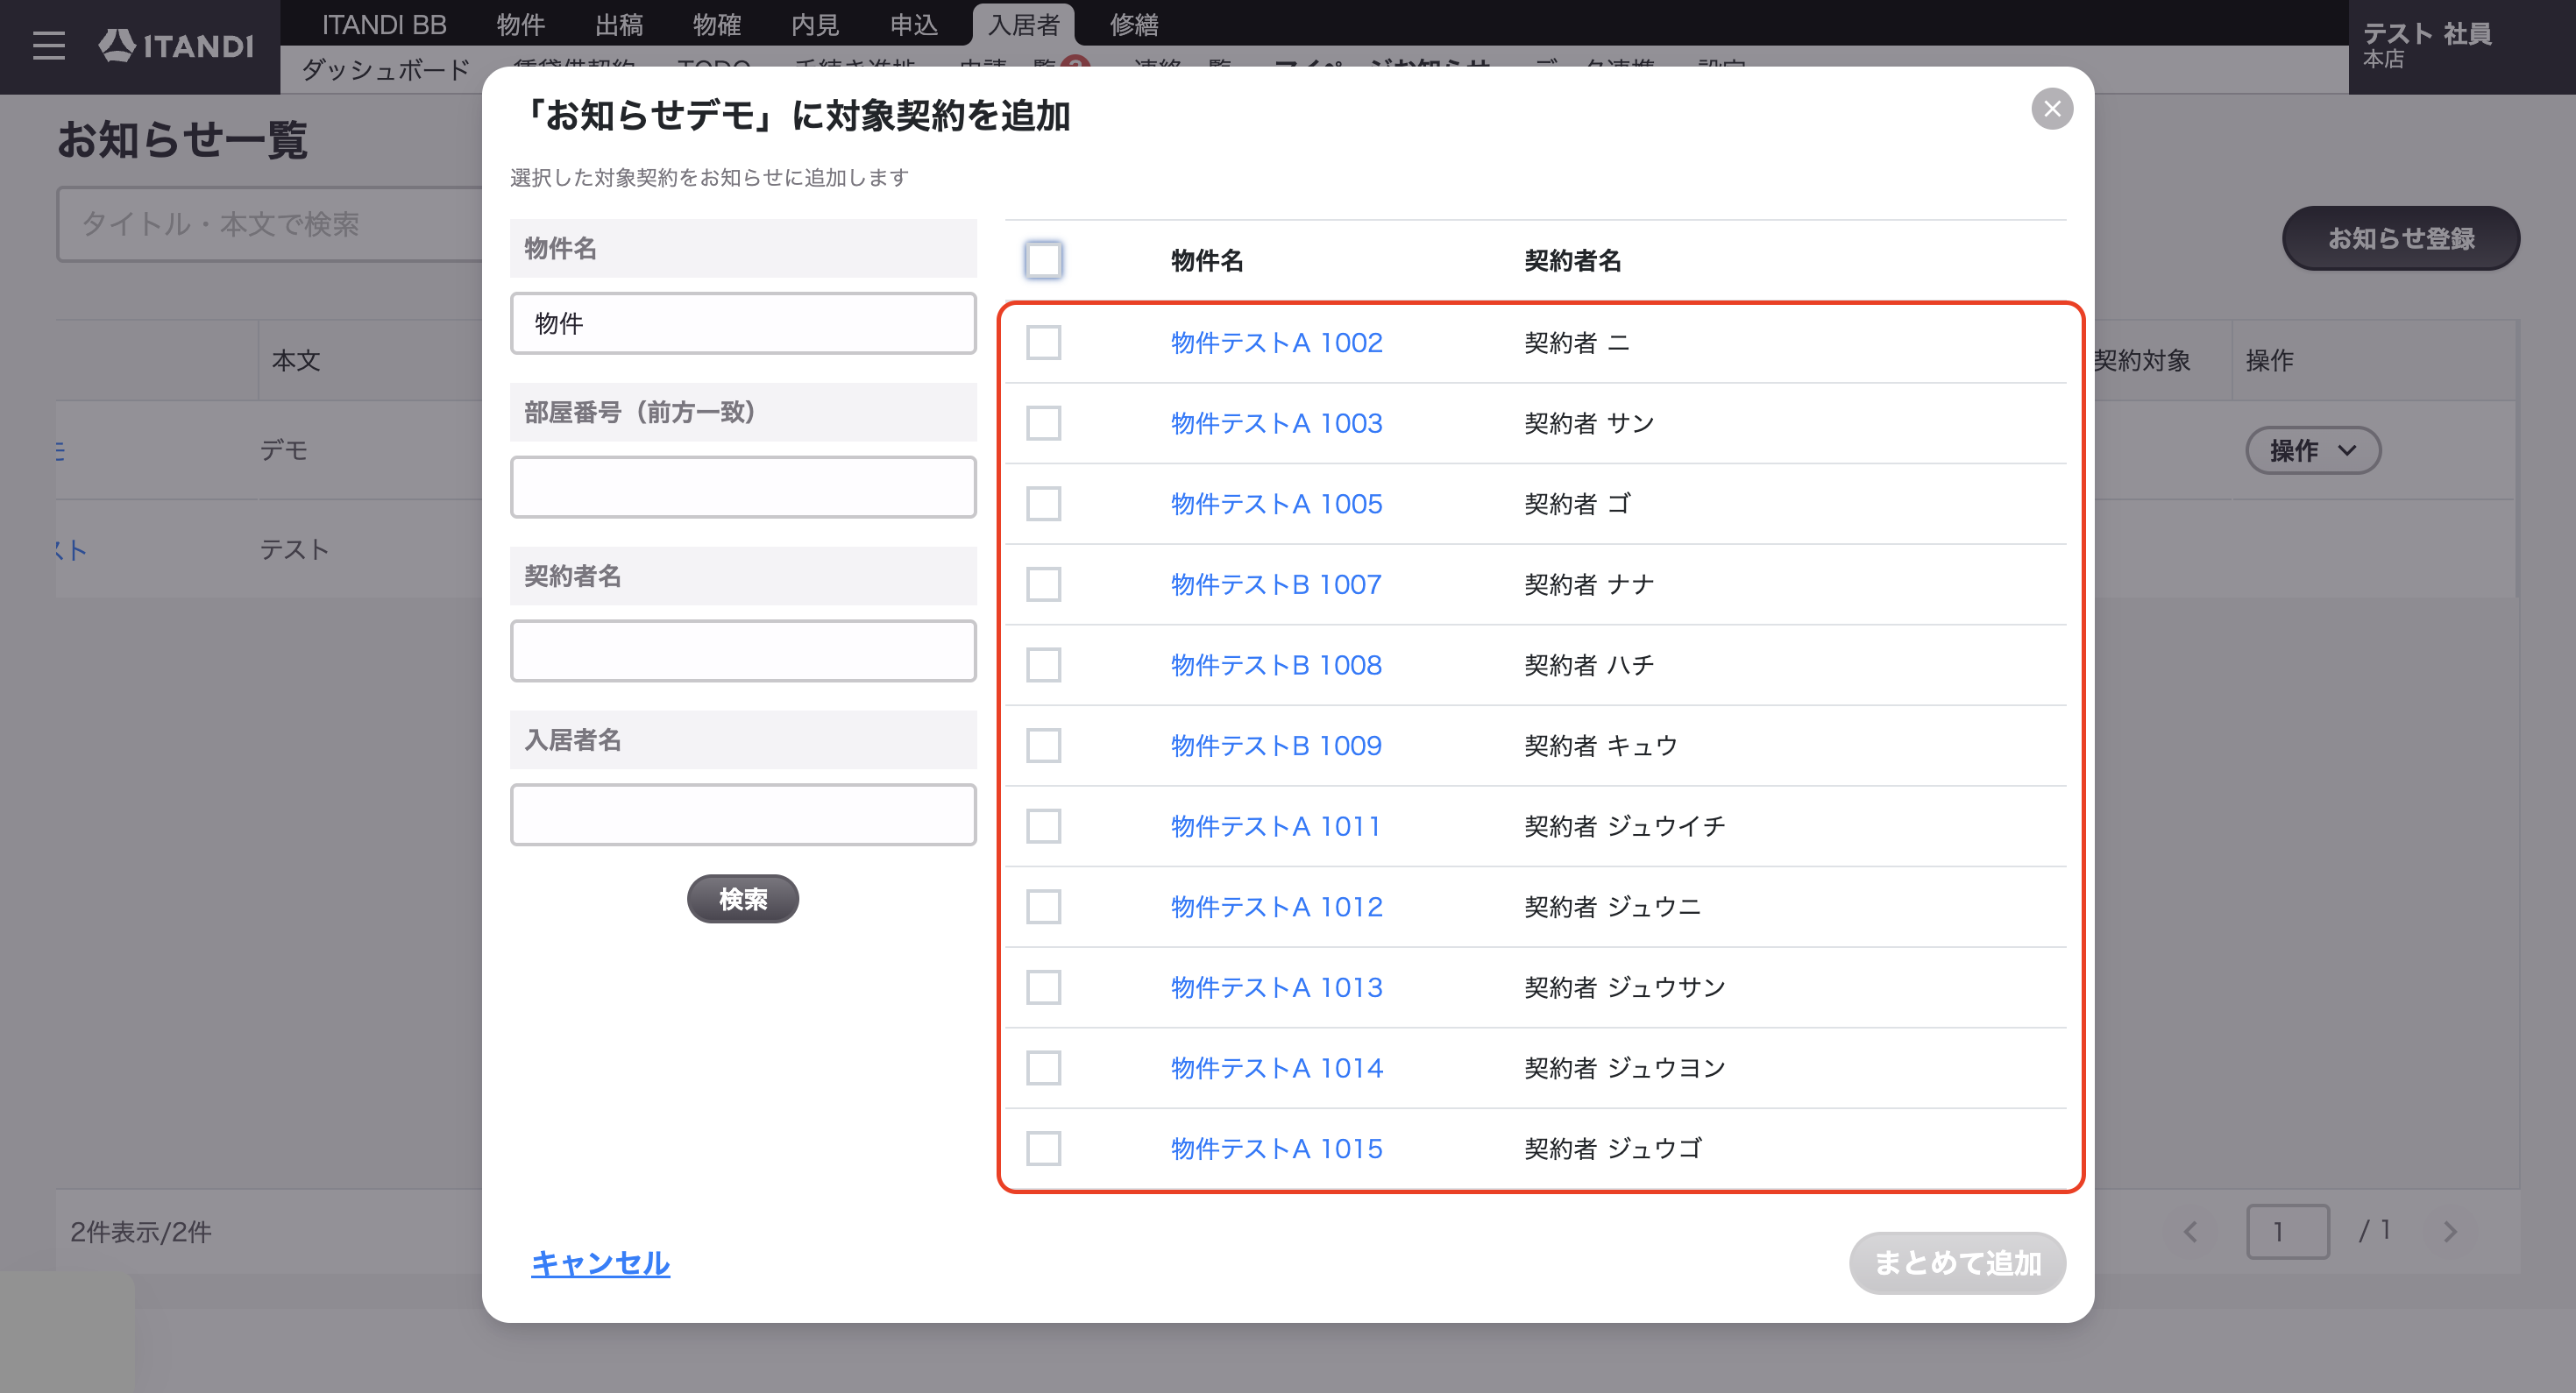Image resolution: width=2576 pixels, height=1393 pixels.
Task: Go to next page arrow
Action: click(2449, 1231)
